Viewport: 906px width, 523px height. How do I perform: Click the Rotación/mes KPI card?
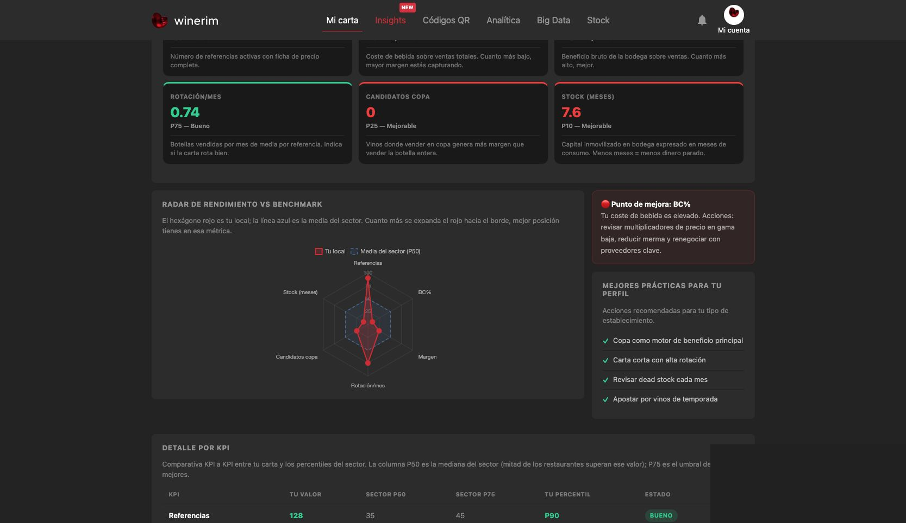pyautogui.click(x=258, y=123)
